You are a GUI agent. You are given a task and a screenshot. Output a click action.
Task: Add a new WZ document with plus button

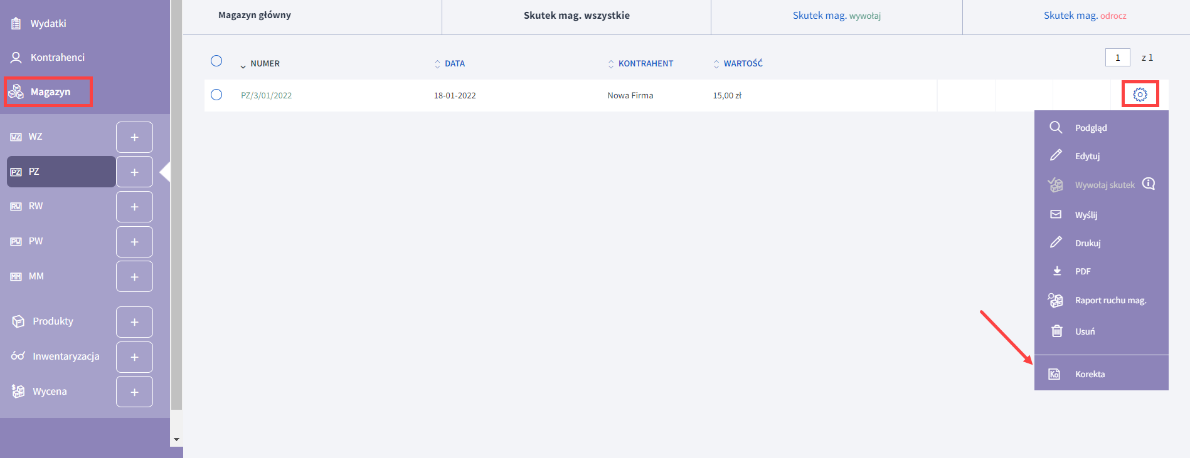pos(134,137)
